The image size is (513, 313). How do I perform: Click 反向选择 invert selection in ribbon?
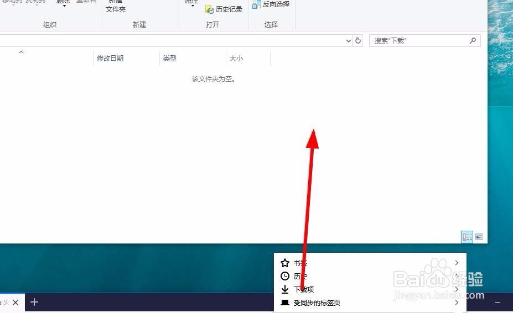[271, 4]
